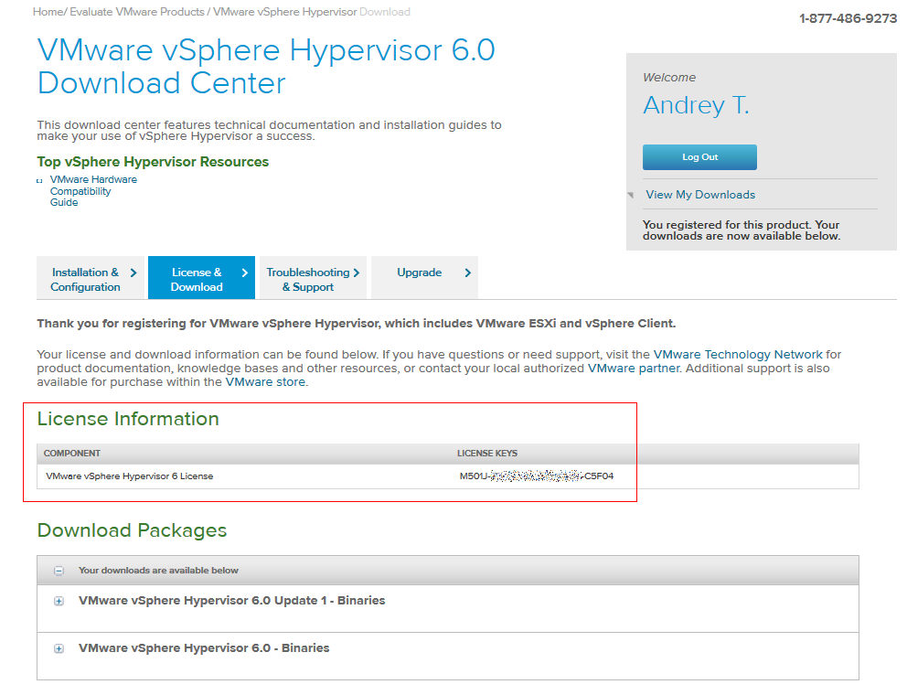907x695 pixels.
Task: Click the chevron on Installation & Configuration tab
Action: (x=133, y=273)
